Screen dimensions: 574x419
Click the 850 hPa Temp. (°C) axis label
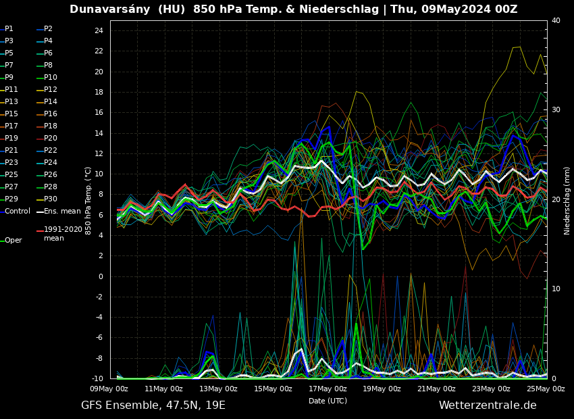[x=88, y=200]
